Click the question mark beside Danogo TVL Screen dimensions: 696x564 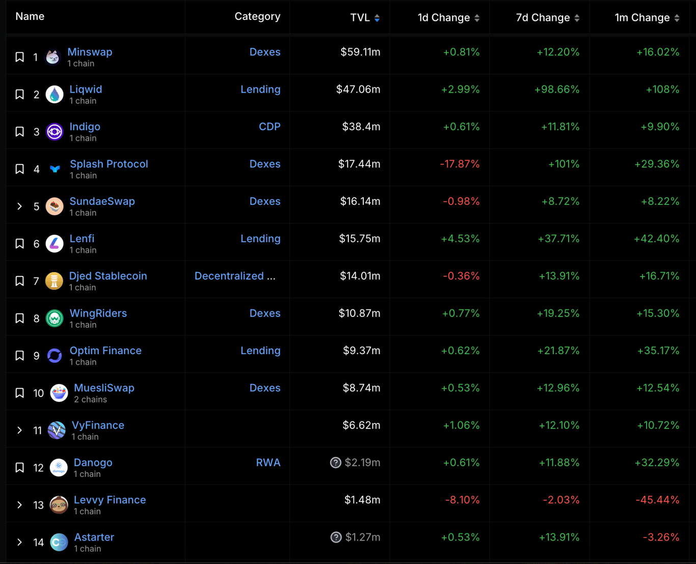click(335, 463)
